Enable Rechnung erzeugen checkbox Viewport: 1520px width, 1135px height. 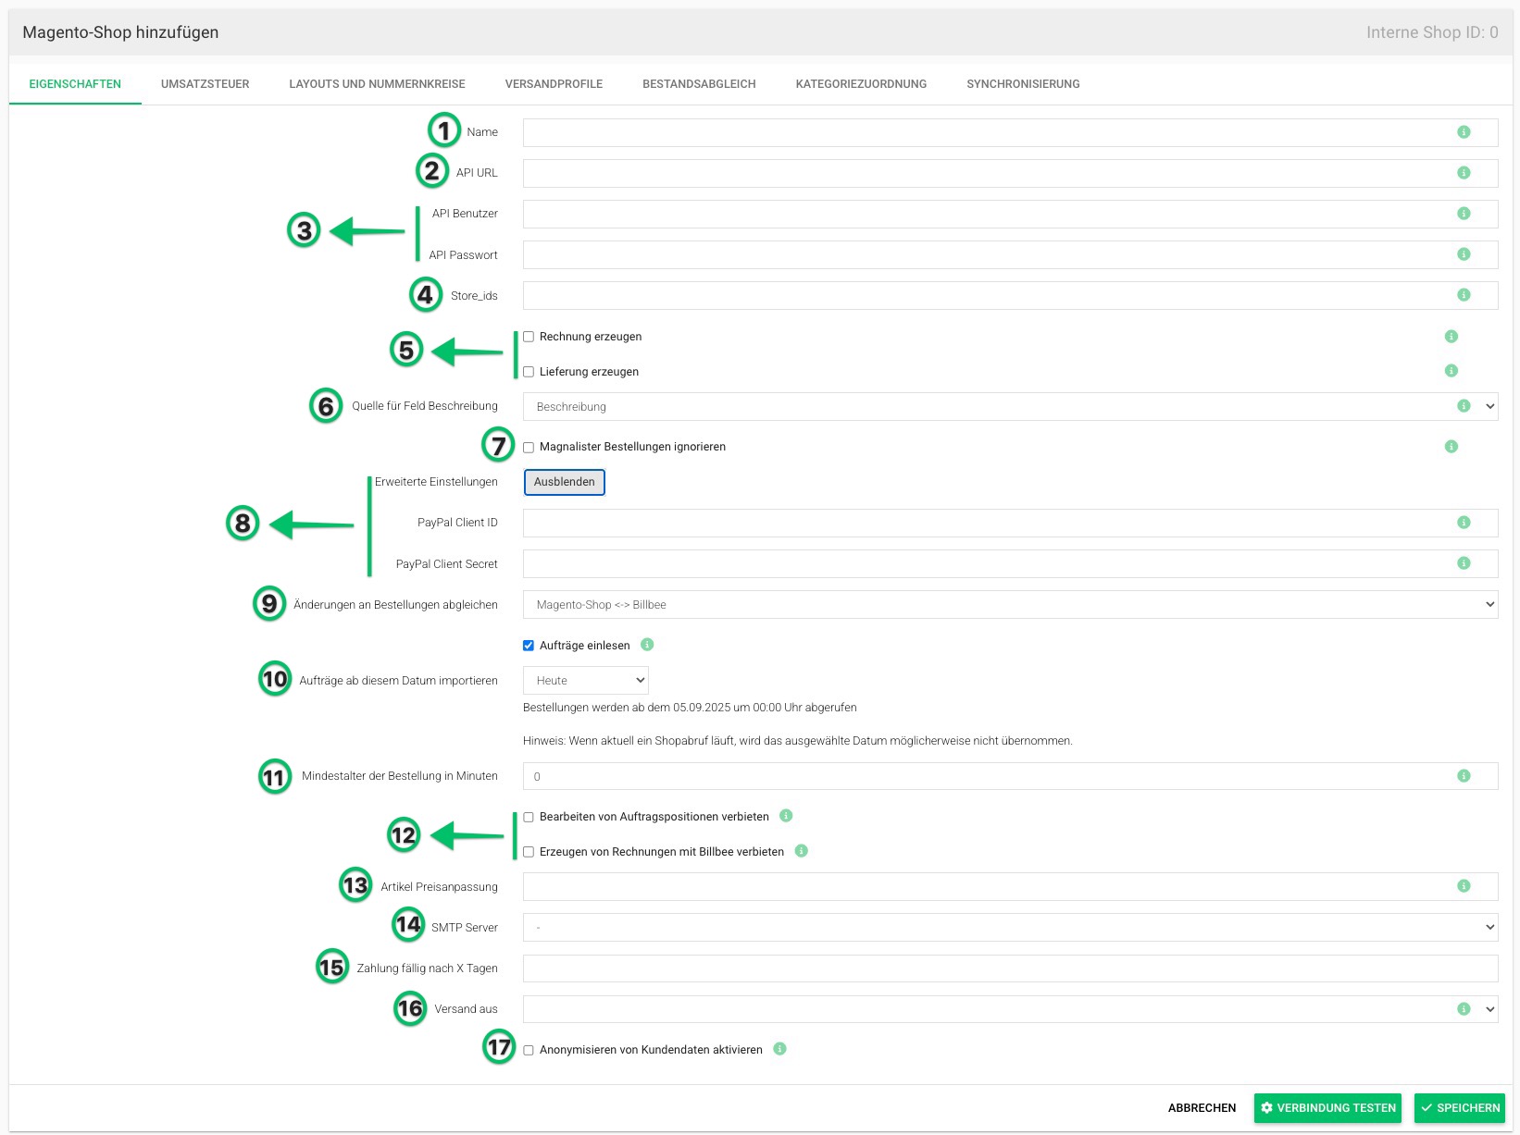529,337
